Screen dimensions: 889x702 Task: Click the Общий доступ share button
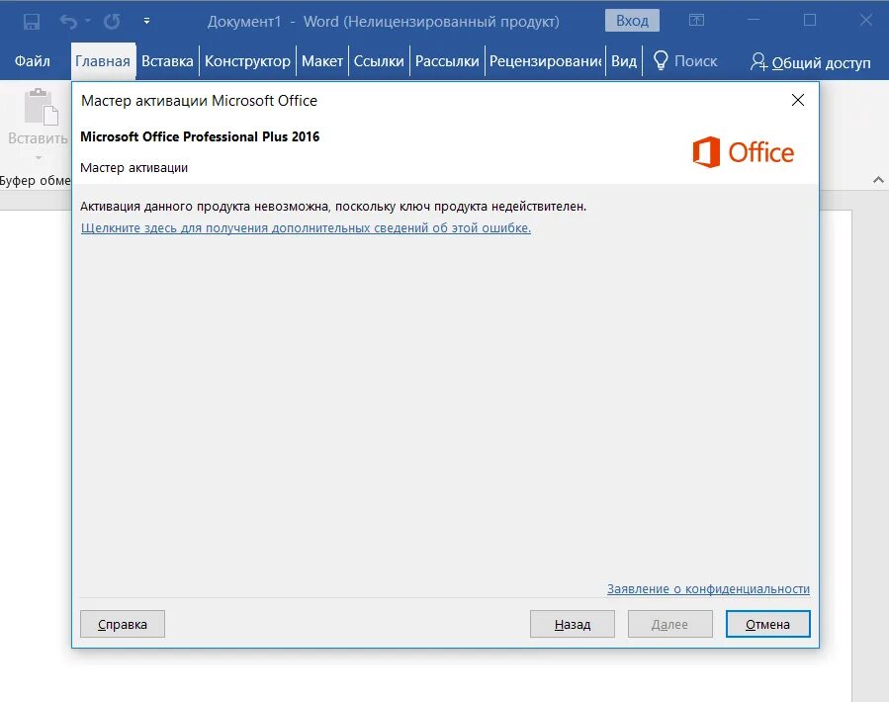(x=810, y=62)
